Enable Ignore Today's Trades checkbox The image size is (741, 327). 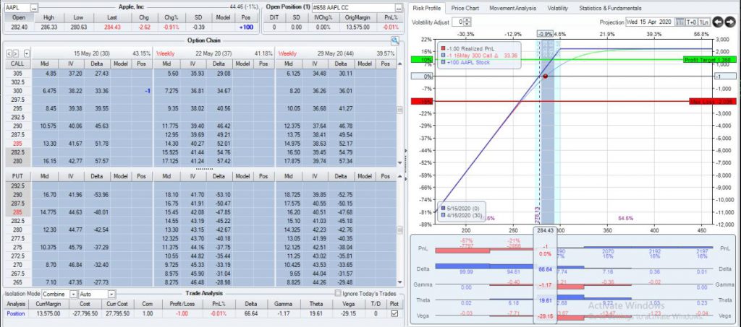(337, 294)
